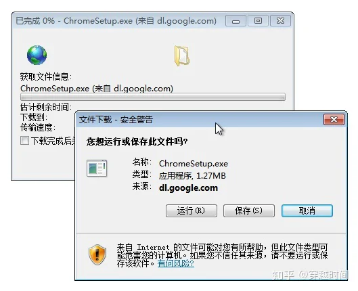Screen dimensions: 358x291
Task: Click the download progress bar
Action: coord(153,97)
